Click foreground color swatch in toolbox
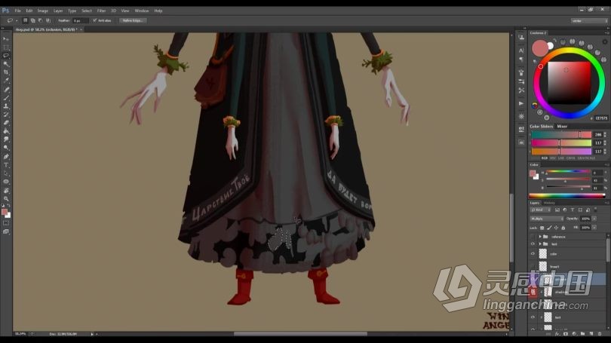The width and height of the screenshot is (611, 343). (5, 212)
